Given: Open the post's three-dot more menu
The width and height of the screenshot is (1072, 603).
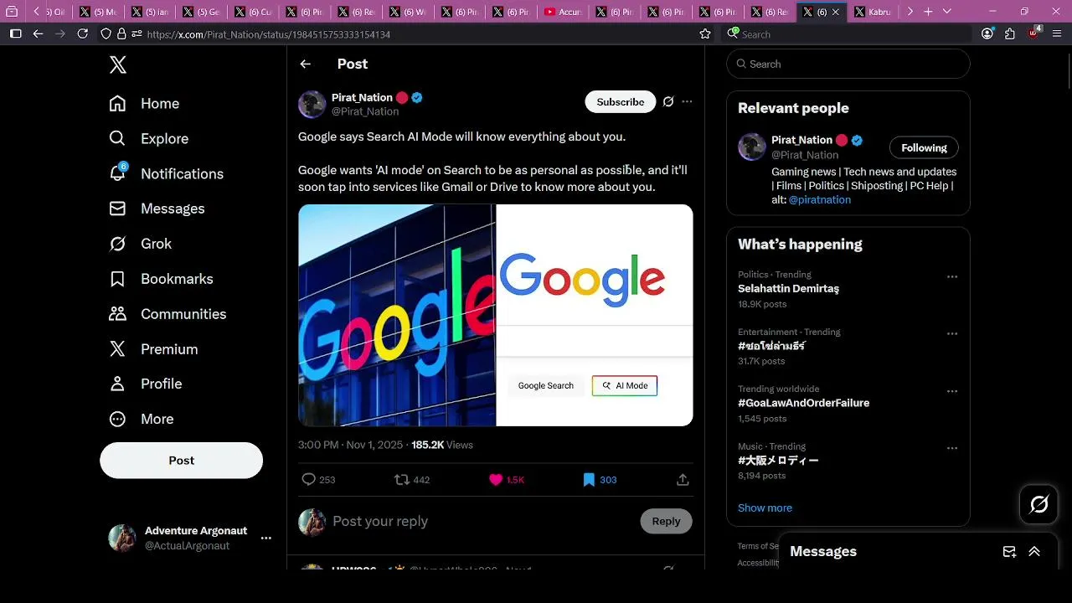Looking at the screenshot, I should click(x=687, y=102).
